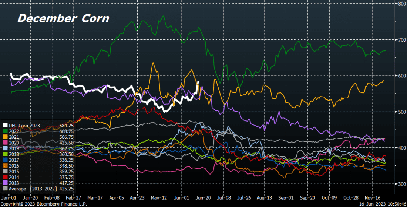The width and height of the screenshot is (407, 207).
Task: Click the Sep-01 x-axis date label
Action: (286, 197)
